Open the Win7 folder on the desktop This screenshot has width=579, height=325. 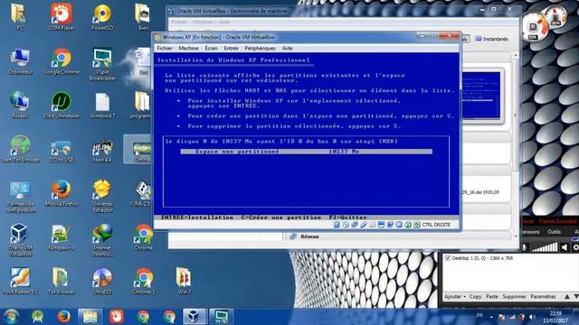[x=184, y=281]
